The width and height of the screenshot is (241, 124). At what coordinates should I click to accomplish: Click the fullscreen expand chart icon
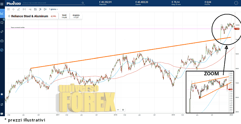coord(8,9)
